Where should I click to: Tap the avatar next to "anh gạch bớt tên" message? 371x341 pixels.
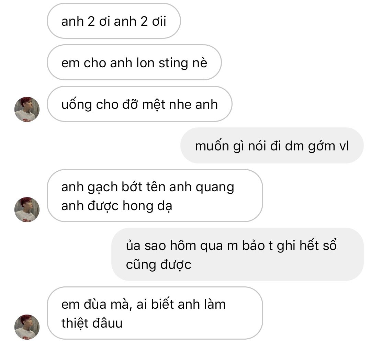click(x=27, y=209)
